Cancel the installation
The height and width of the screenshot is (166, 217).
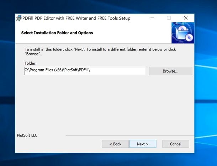point(175,144)
